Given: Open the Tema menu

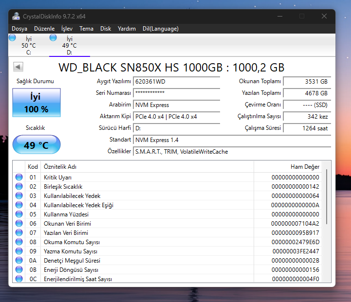Looking at the screenshot, I should click(86, 29).
